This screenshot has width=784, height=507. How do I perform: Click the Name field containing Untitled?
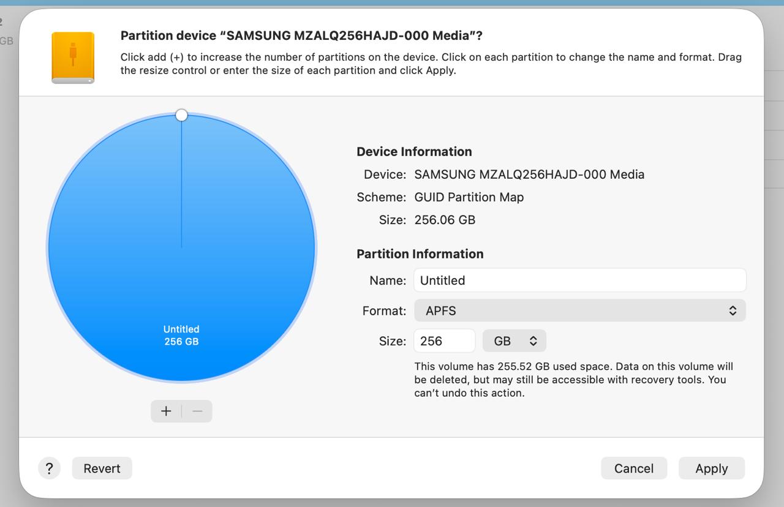point(579,280)
